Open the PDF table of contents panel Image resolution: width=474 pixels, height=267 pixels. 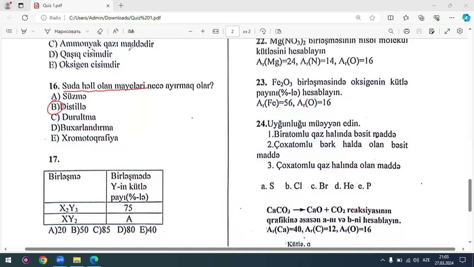9,32
